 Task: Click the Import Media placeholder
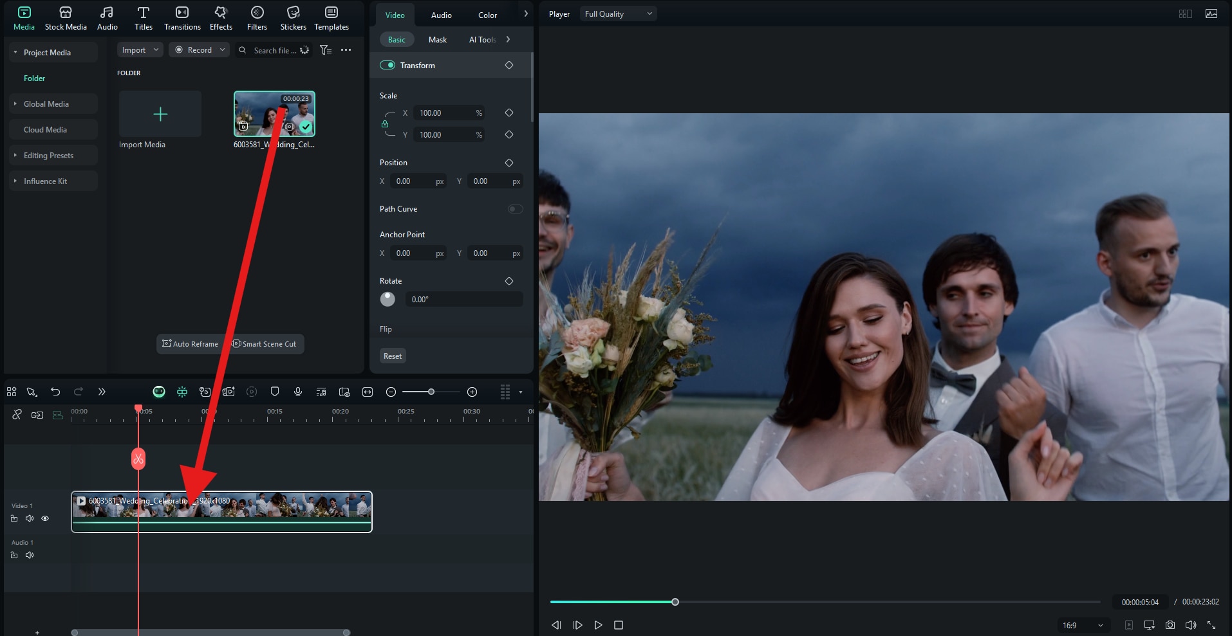click(x=160, y=114)
